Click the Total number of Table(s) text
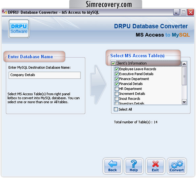The width and height of the screenshot is (196, 178). pos(136,122)
